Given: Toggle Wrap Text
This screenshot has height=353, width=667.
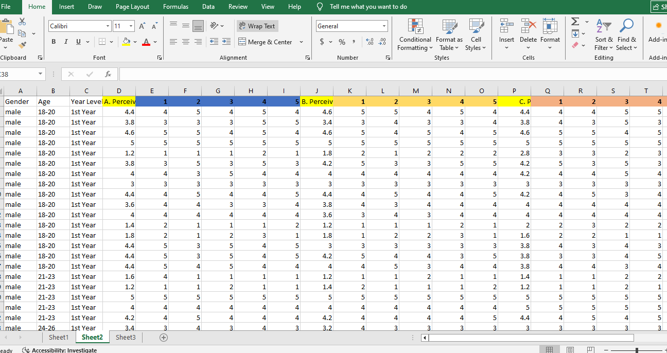Looking at the screenshot, I should point(257,26).
